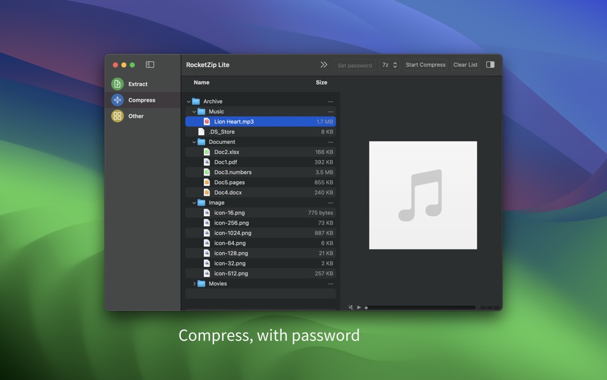Click the icon-512.png file icon

point(207,273)
